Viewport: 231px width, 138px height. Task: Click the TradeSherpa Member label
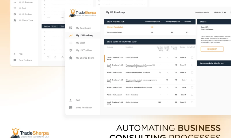pyautogui.click(x=202, y=12)
